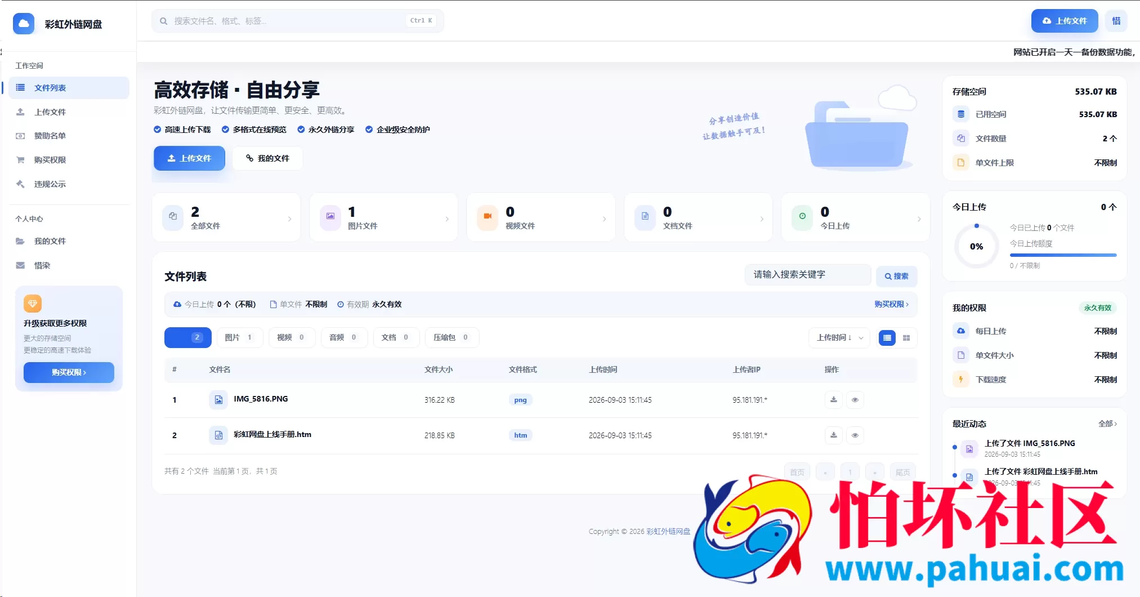Click the envelope icon beside 惜染

pyautogui.click(x=20, y=265)
